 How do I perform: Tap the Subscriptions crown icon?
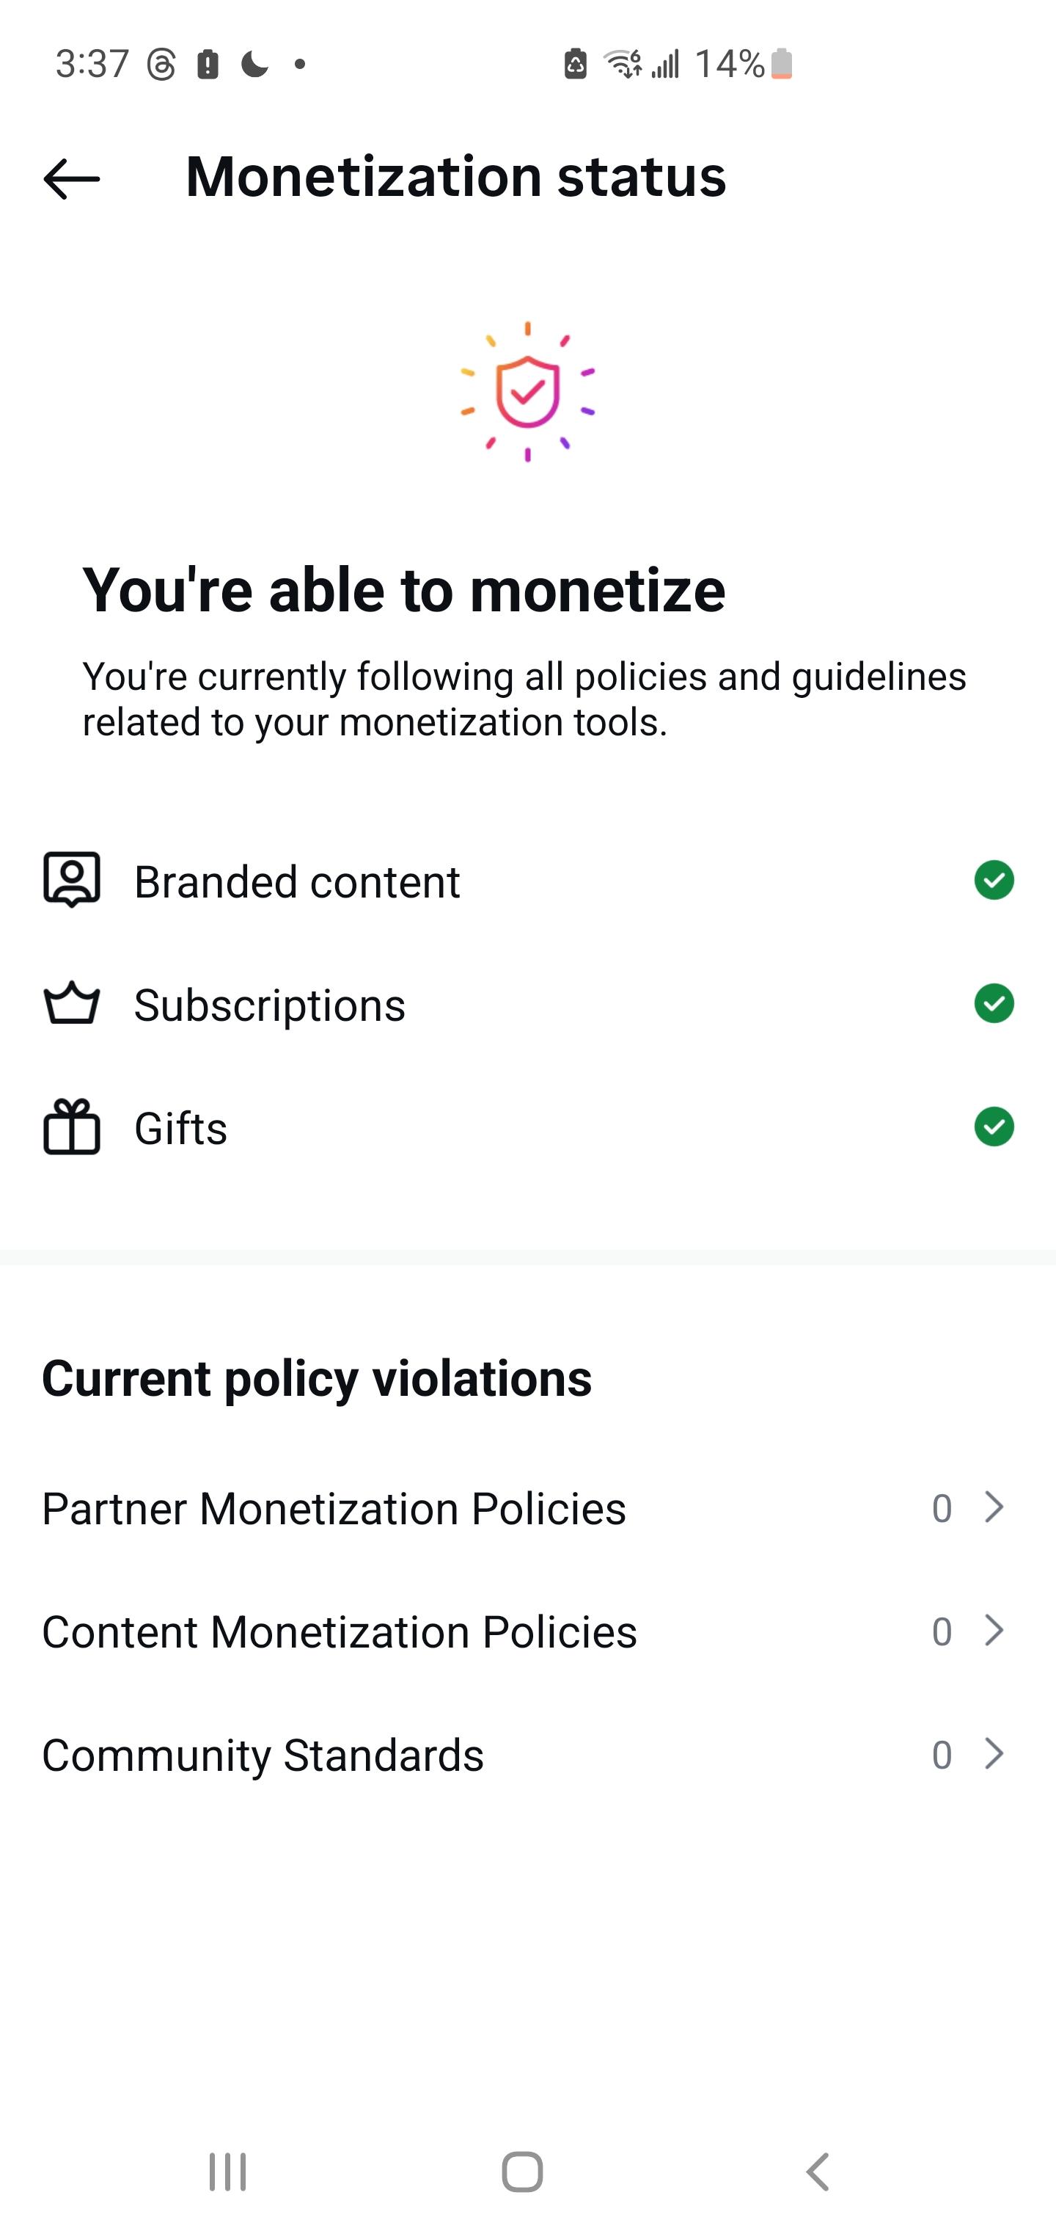pyautogui.click(x=72, y=1004)
